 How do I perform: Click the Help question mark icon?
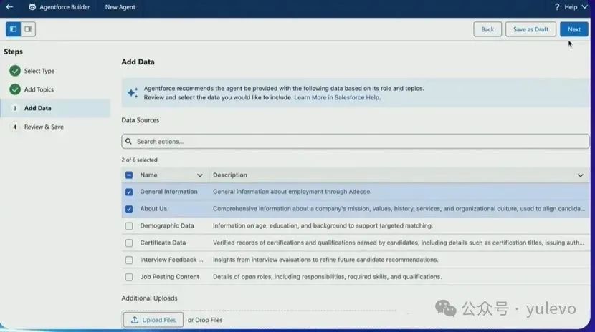pos(557,7)
